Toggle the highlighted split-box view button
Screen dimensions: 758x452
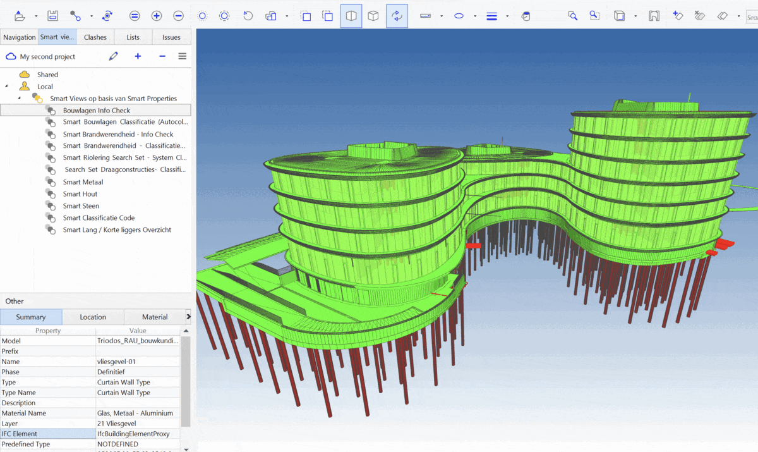point(351,16)
